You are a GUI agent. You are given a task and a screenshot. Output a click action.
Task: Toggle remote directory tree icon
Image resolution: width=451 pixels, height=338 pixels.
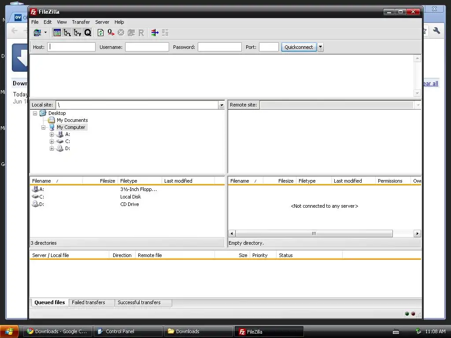[78, 33]
